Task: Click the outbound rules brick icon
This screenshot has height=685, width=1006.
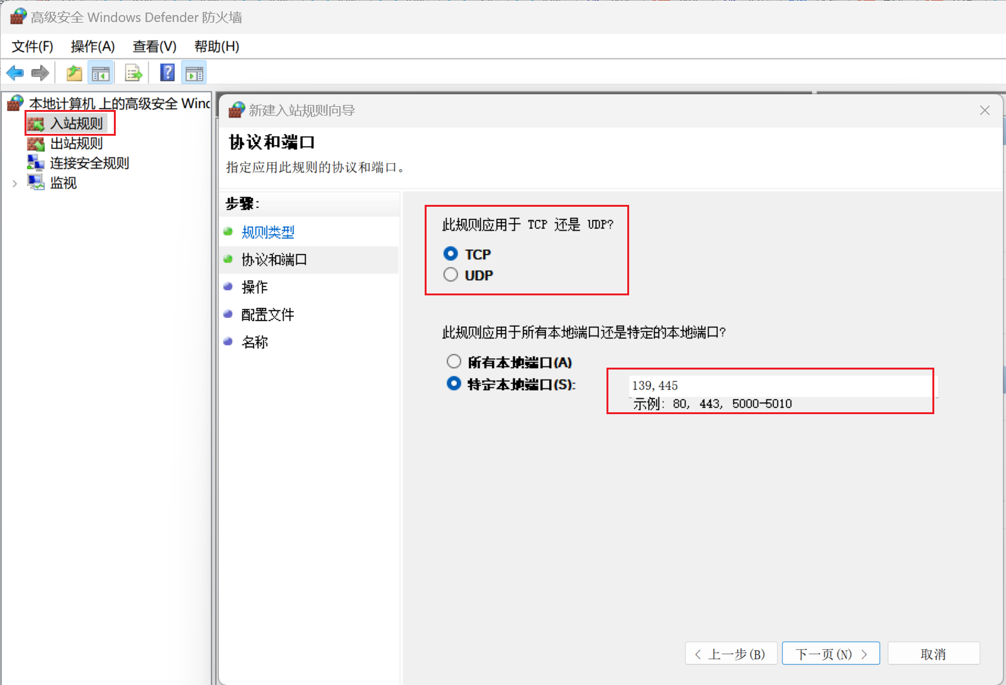Action: 36,144
